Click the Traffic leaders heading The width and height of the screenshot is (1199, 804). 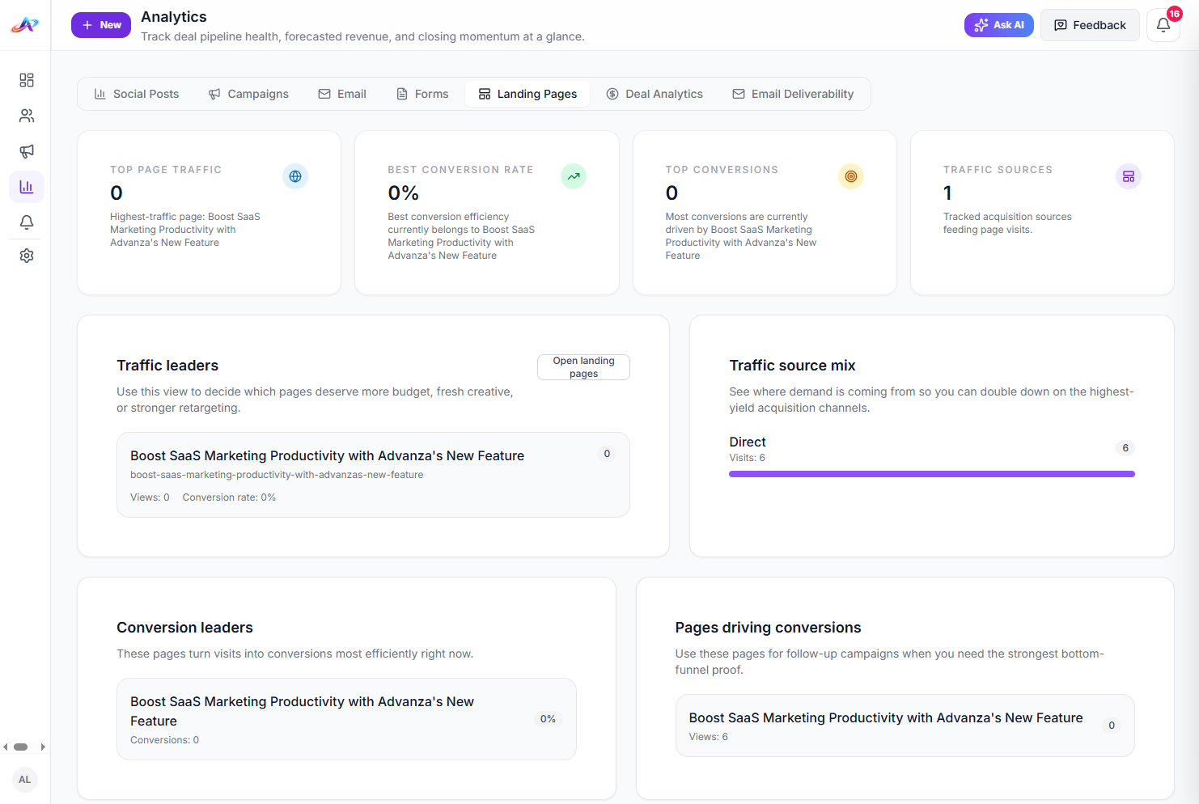tap(167, 366)
